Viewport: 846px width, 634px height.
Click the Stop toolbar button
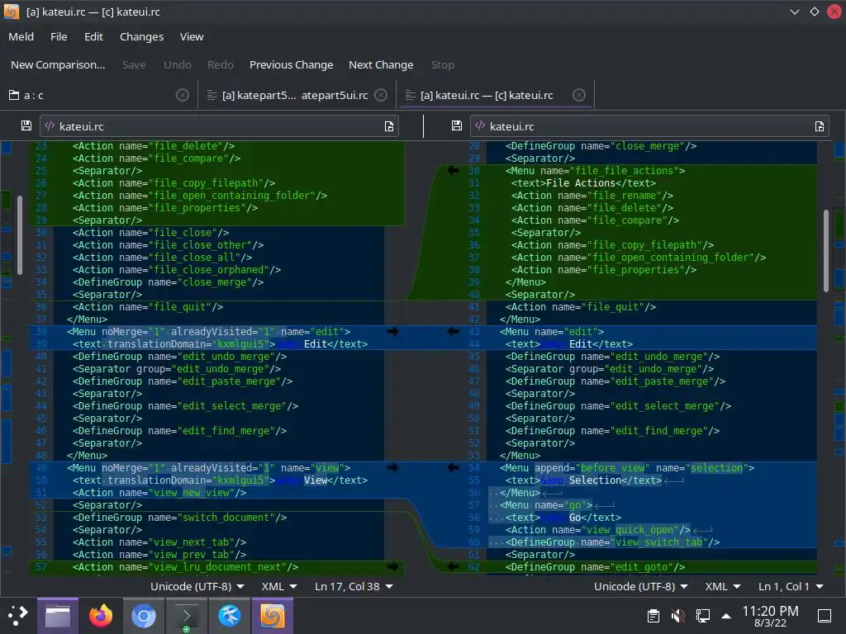[443, 64]
